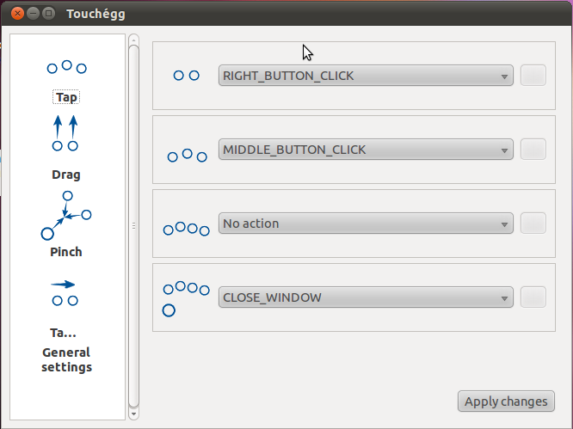Click the three-finger tap gesture icon in list

[187, 156]
